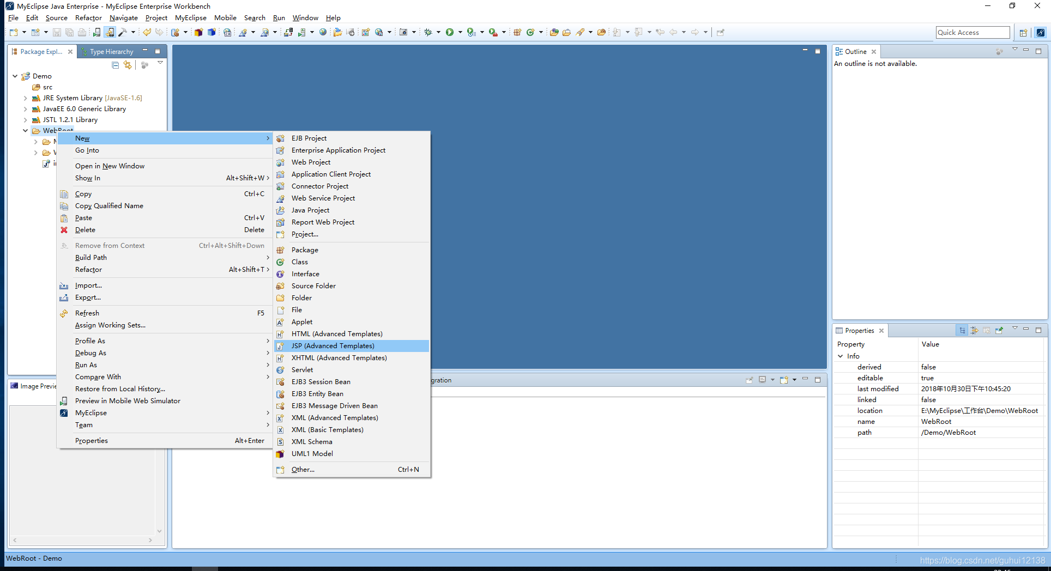Switch to the Type Hierarchy tab
The image size is (1051, 571).
click(107, 52)
